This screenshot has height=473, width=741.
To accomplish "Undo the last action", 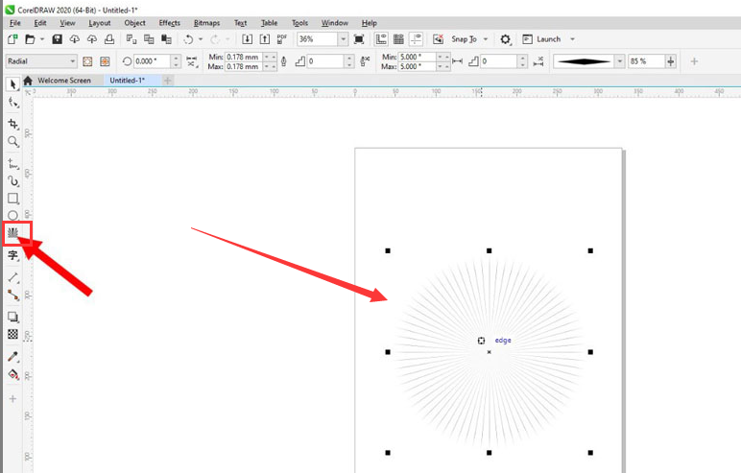I will pos(188,39).
